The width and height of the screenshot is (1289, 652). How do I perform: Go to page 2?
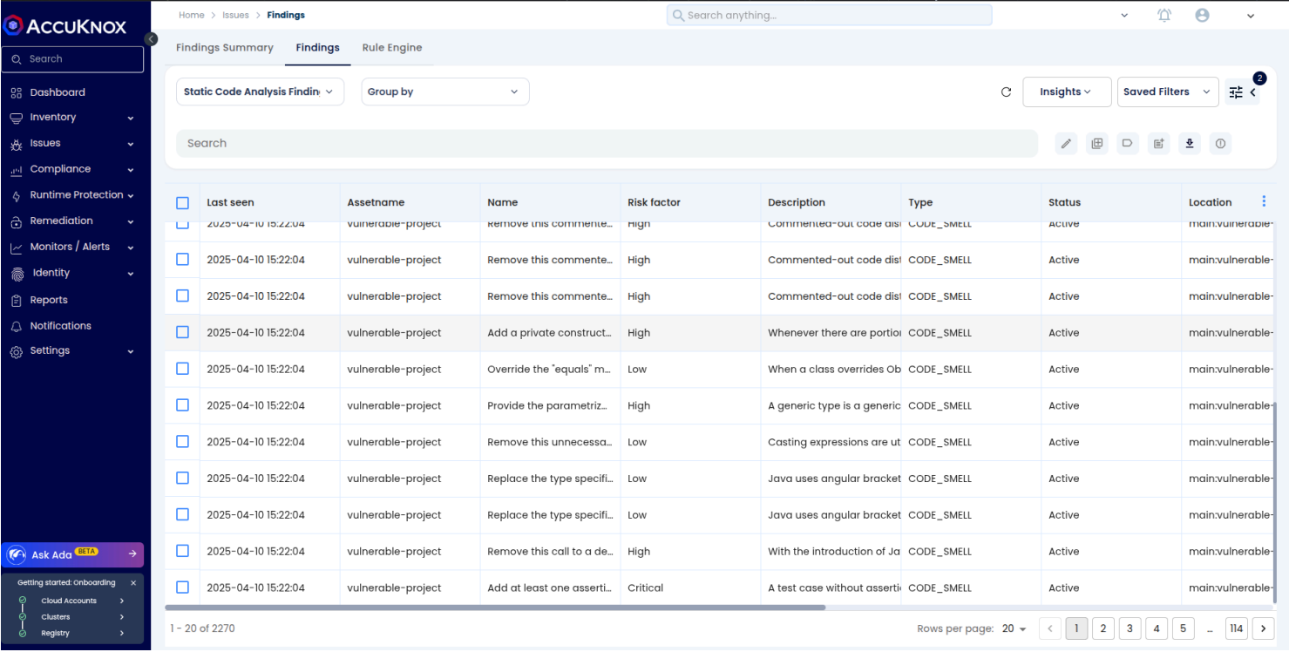point(1103,628)
